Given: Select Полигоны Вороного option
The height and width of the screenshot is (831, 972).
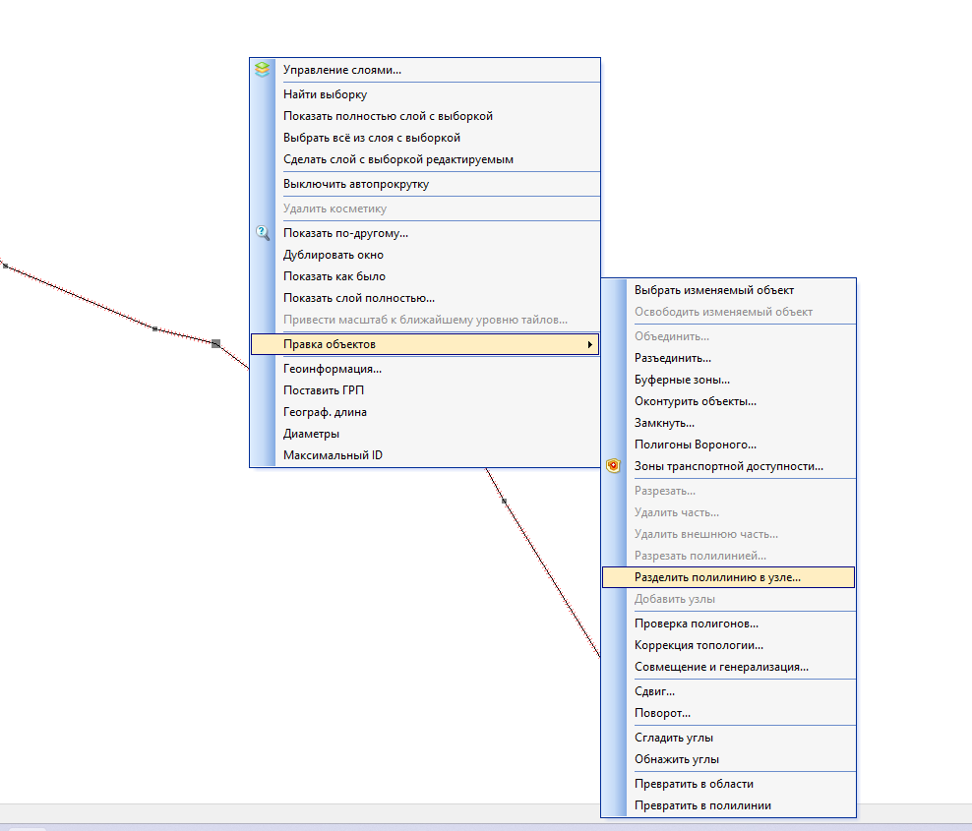Looking at the screenshot, I should (695, 445).
